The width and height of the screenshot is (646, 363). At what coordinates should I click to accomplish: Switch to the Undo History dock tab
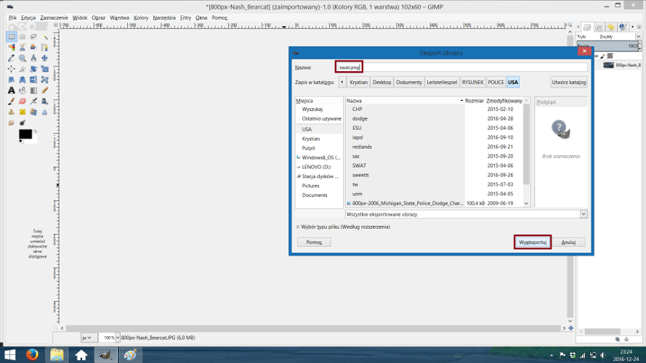tap(610, 27)
